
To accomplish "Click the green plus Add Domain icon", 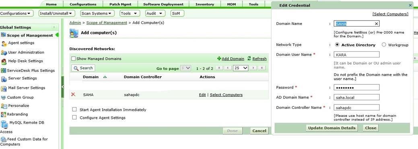I will [219, 59].
